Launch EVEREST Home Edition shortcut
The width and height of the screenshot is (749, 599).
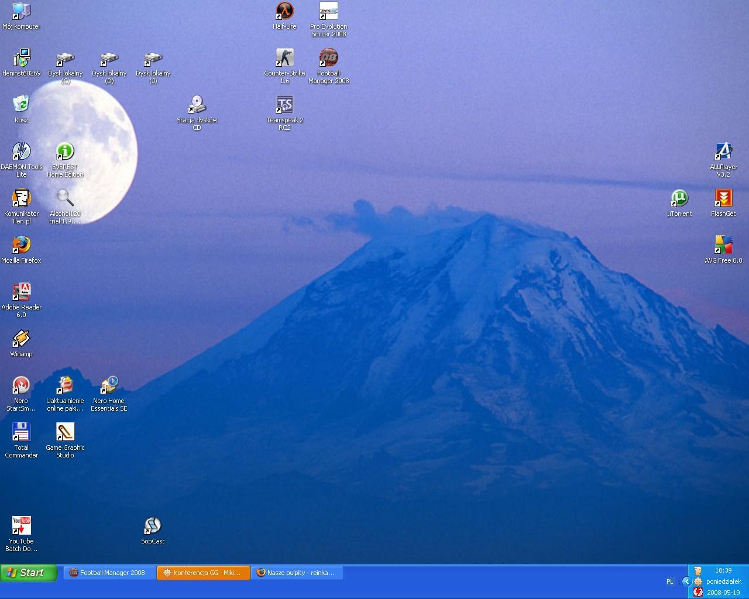pos(65,160)
